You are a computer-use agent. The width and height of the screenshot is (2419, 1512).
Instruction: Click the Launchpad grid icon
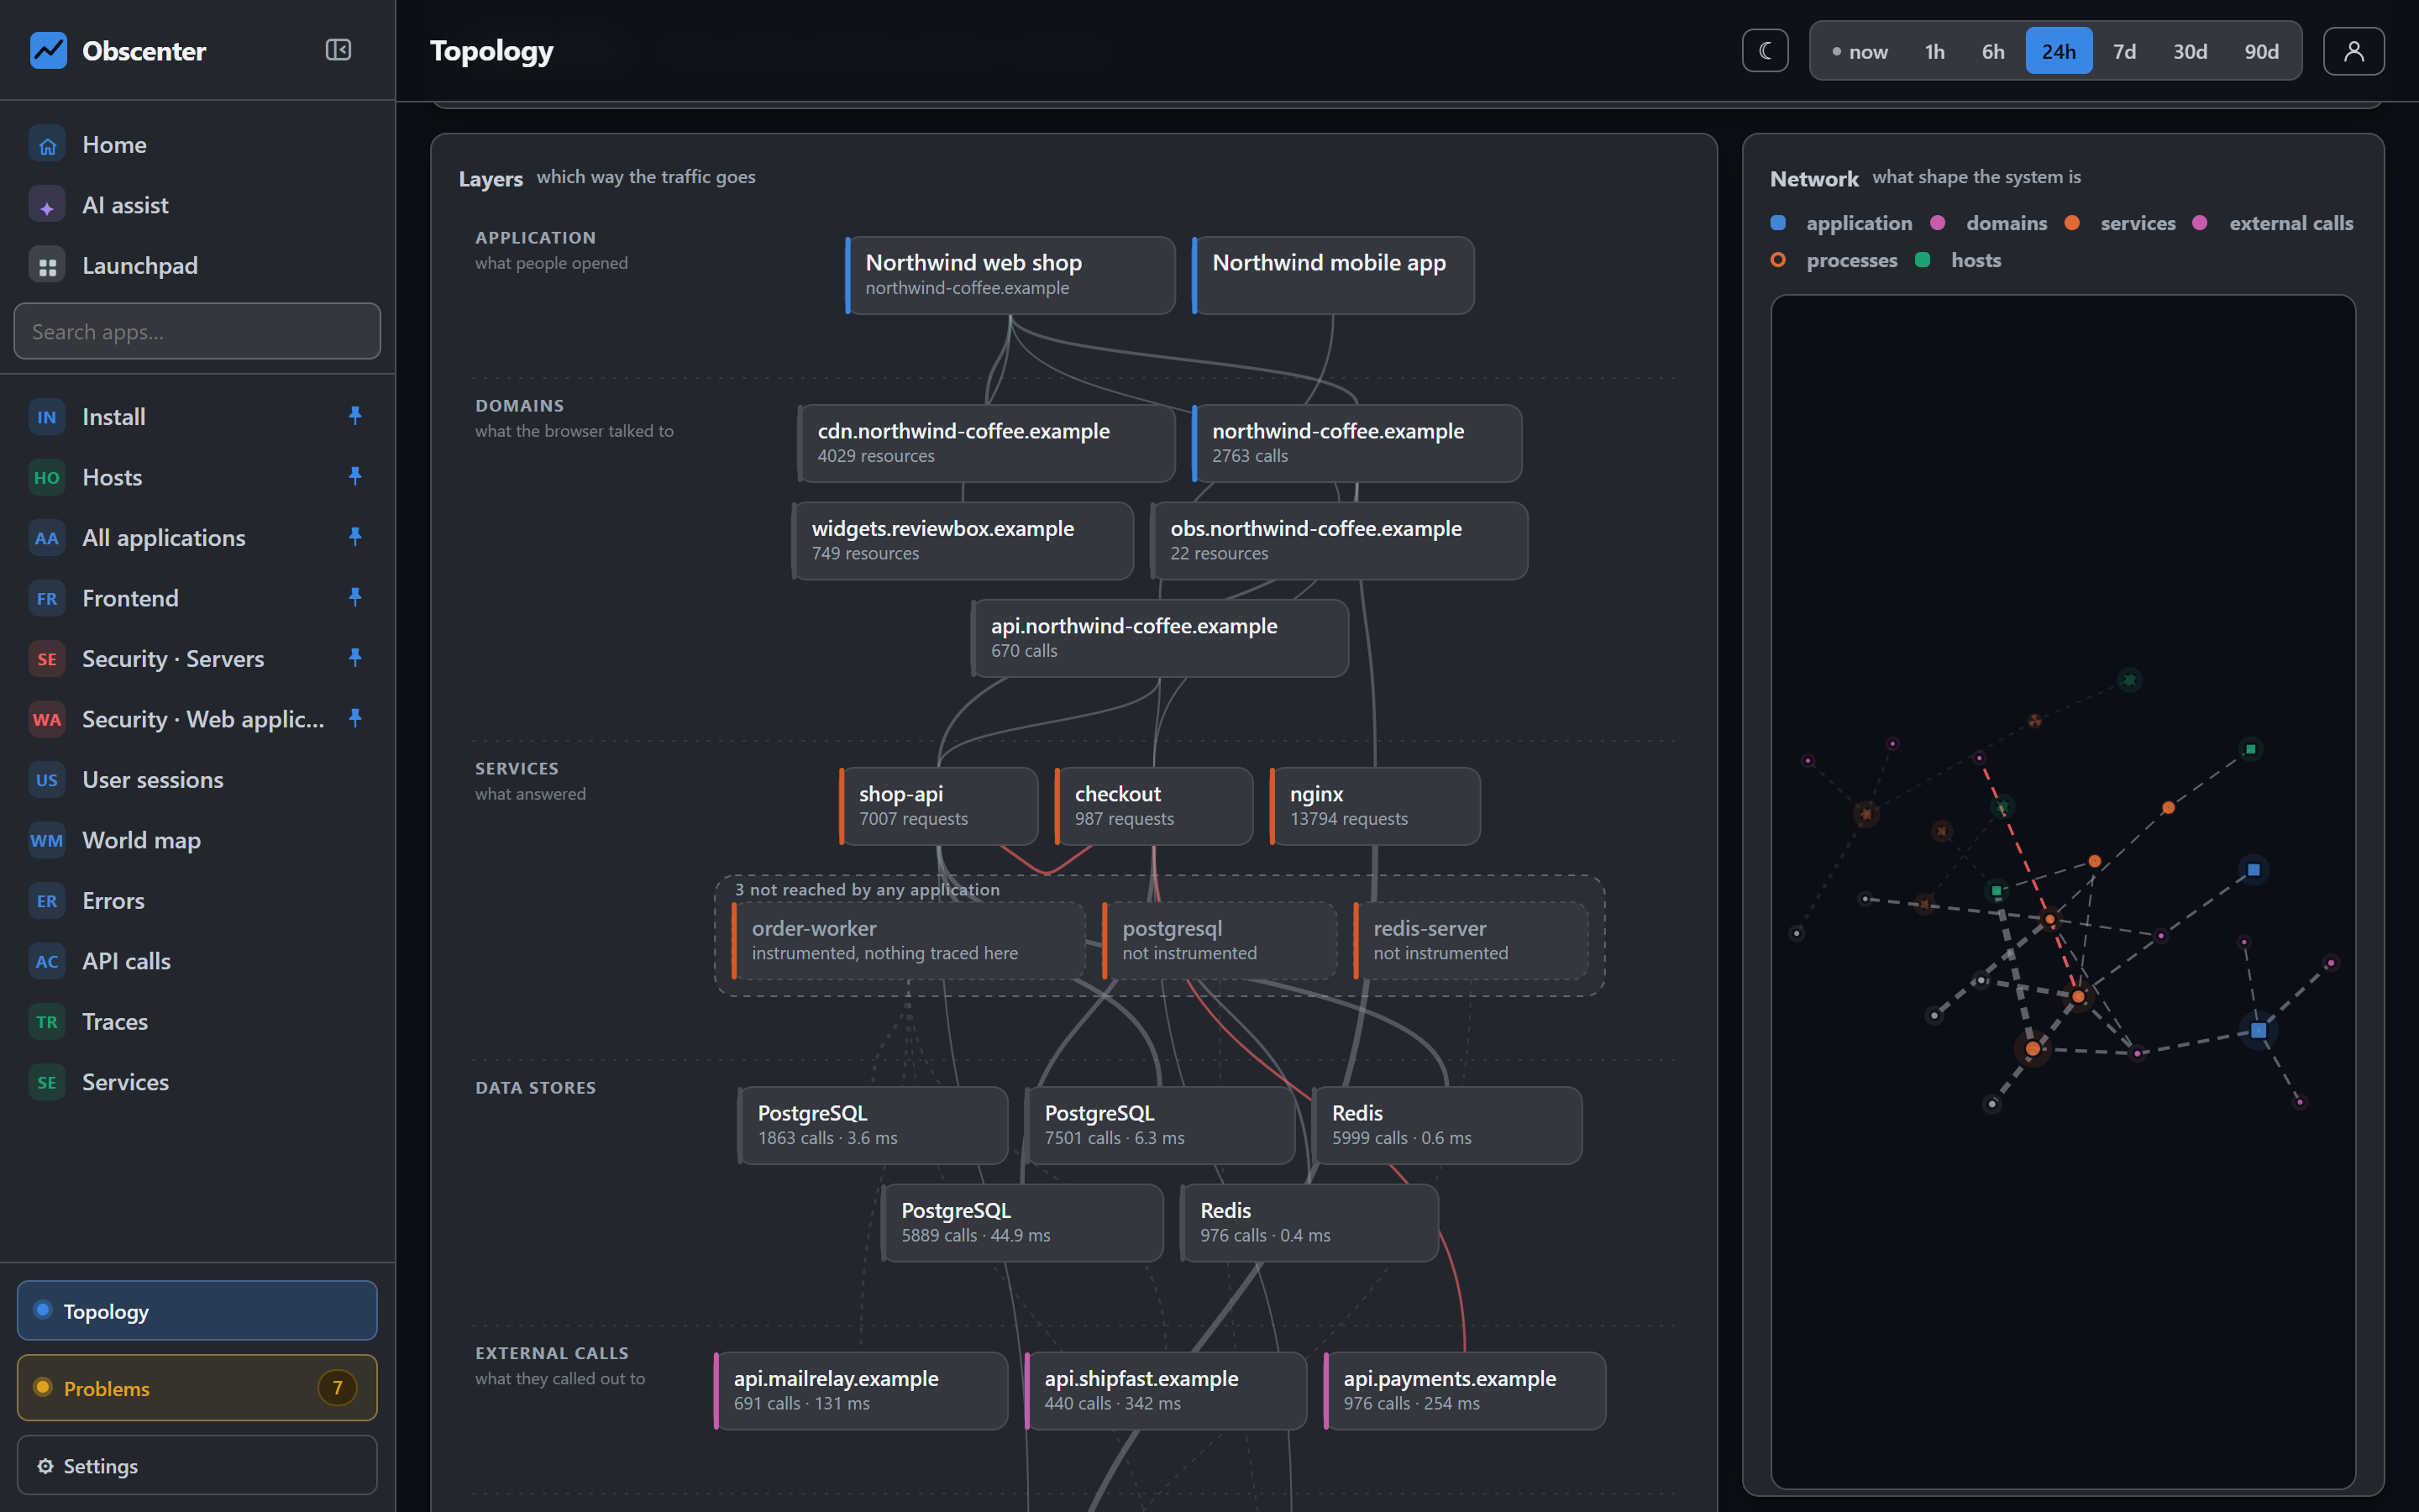click(x=47, y=266)
